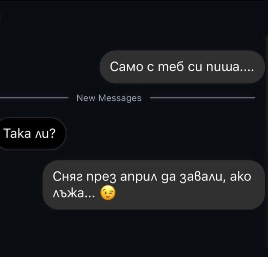The width and height of the screenshot is (268, 257).
Task: Click the word 'Messages' in the divider
Action: [120, 98]
